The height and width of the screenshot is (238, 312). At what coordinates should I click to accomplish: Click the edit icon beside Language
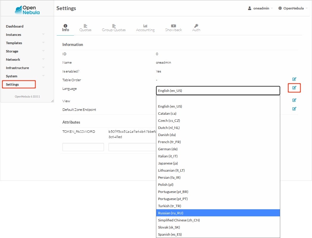(294, 88)
